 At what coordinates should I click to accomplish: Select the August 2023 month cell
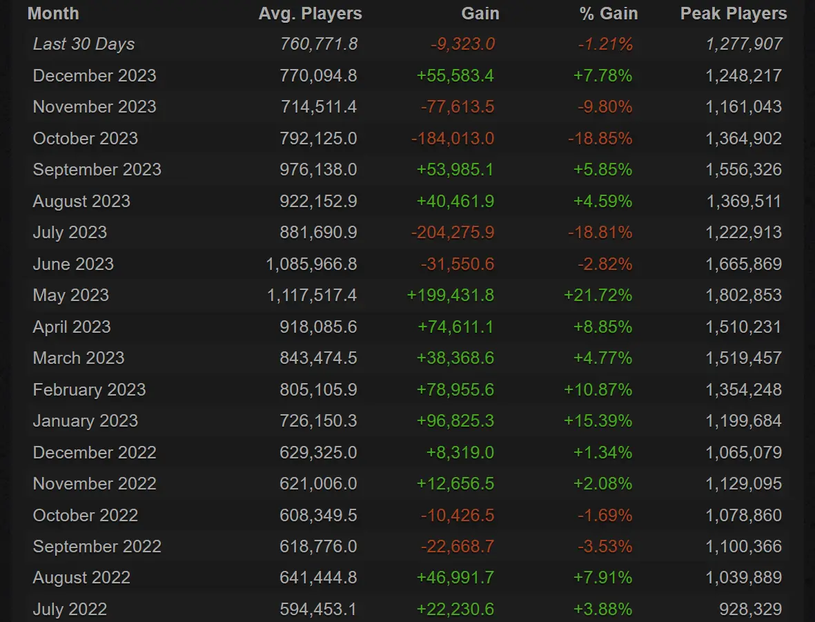click(x=81, y=202)
